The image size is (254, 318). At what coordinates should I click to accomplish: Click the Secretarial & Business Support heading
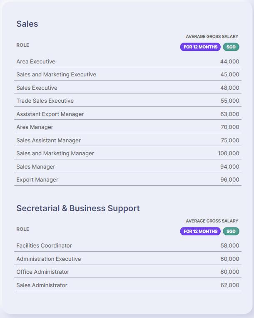coord(78,208)
